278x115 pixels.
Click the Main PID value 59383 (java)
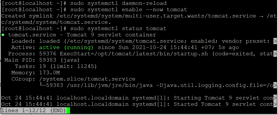click(59, 60)
